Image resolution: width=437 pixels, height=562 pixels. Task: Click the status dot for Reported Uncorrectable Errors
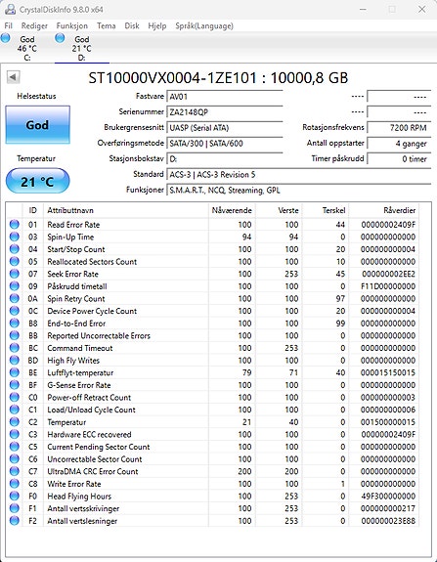15,335
